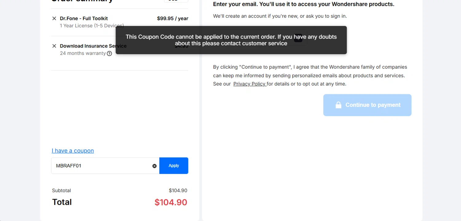Click the Subtotal amount $104.90
The image size is (461, 221).
[178, 191]
